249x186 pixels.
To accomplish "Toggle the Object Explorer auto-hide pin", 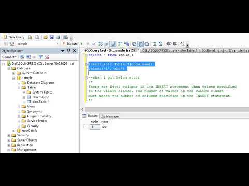I will pos(68,51).
